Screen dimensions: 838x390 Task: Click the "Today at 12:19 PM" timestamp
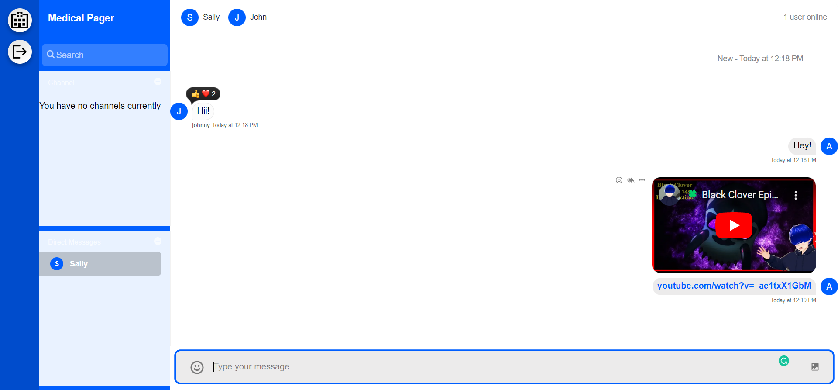pos(793,300)
